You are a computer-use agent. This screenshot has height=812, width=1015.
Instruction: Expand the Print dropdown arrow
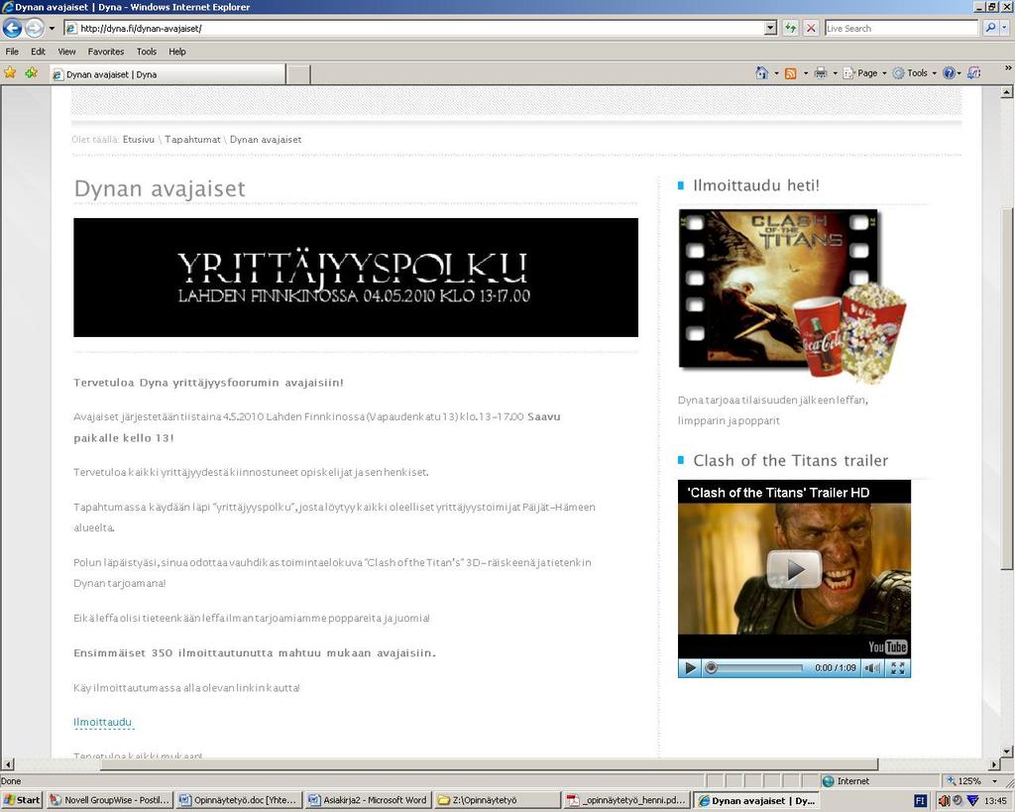coord(835,73)
